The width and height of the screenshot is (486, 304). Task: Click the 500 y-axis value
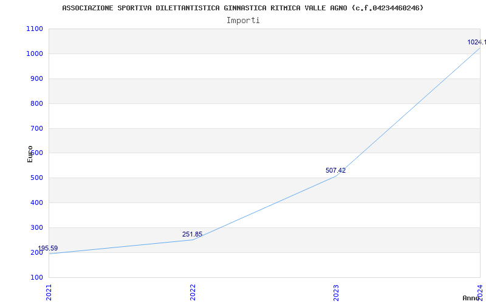36,178
